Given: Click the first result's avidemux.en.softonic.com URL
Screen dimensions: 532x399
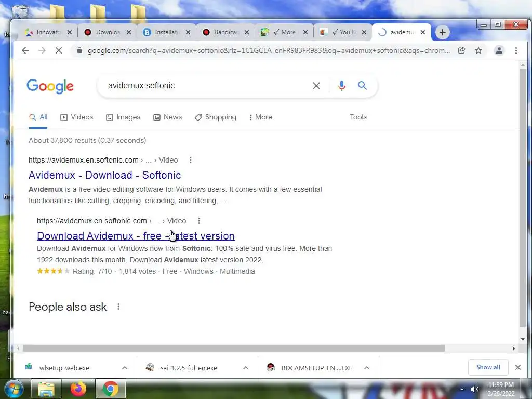Looking at the screenshot, I should click(84, 160).
